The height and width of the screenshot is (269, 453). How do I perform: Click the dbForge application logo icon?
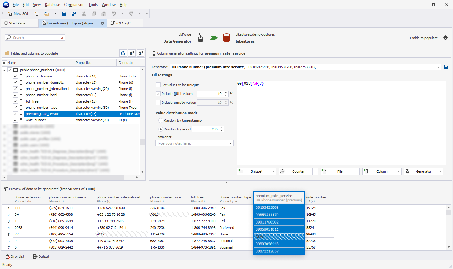point(6,5)
